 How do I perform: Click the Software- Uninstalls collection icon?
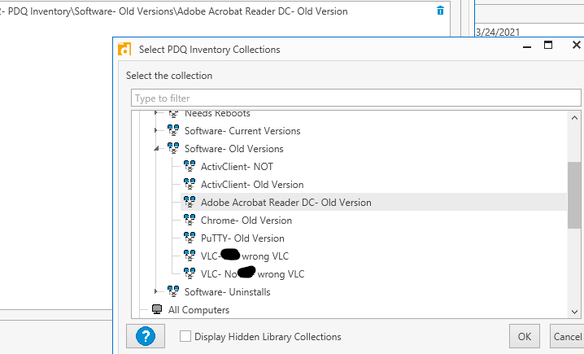173,292
